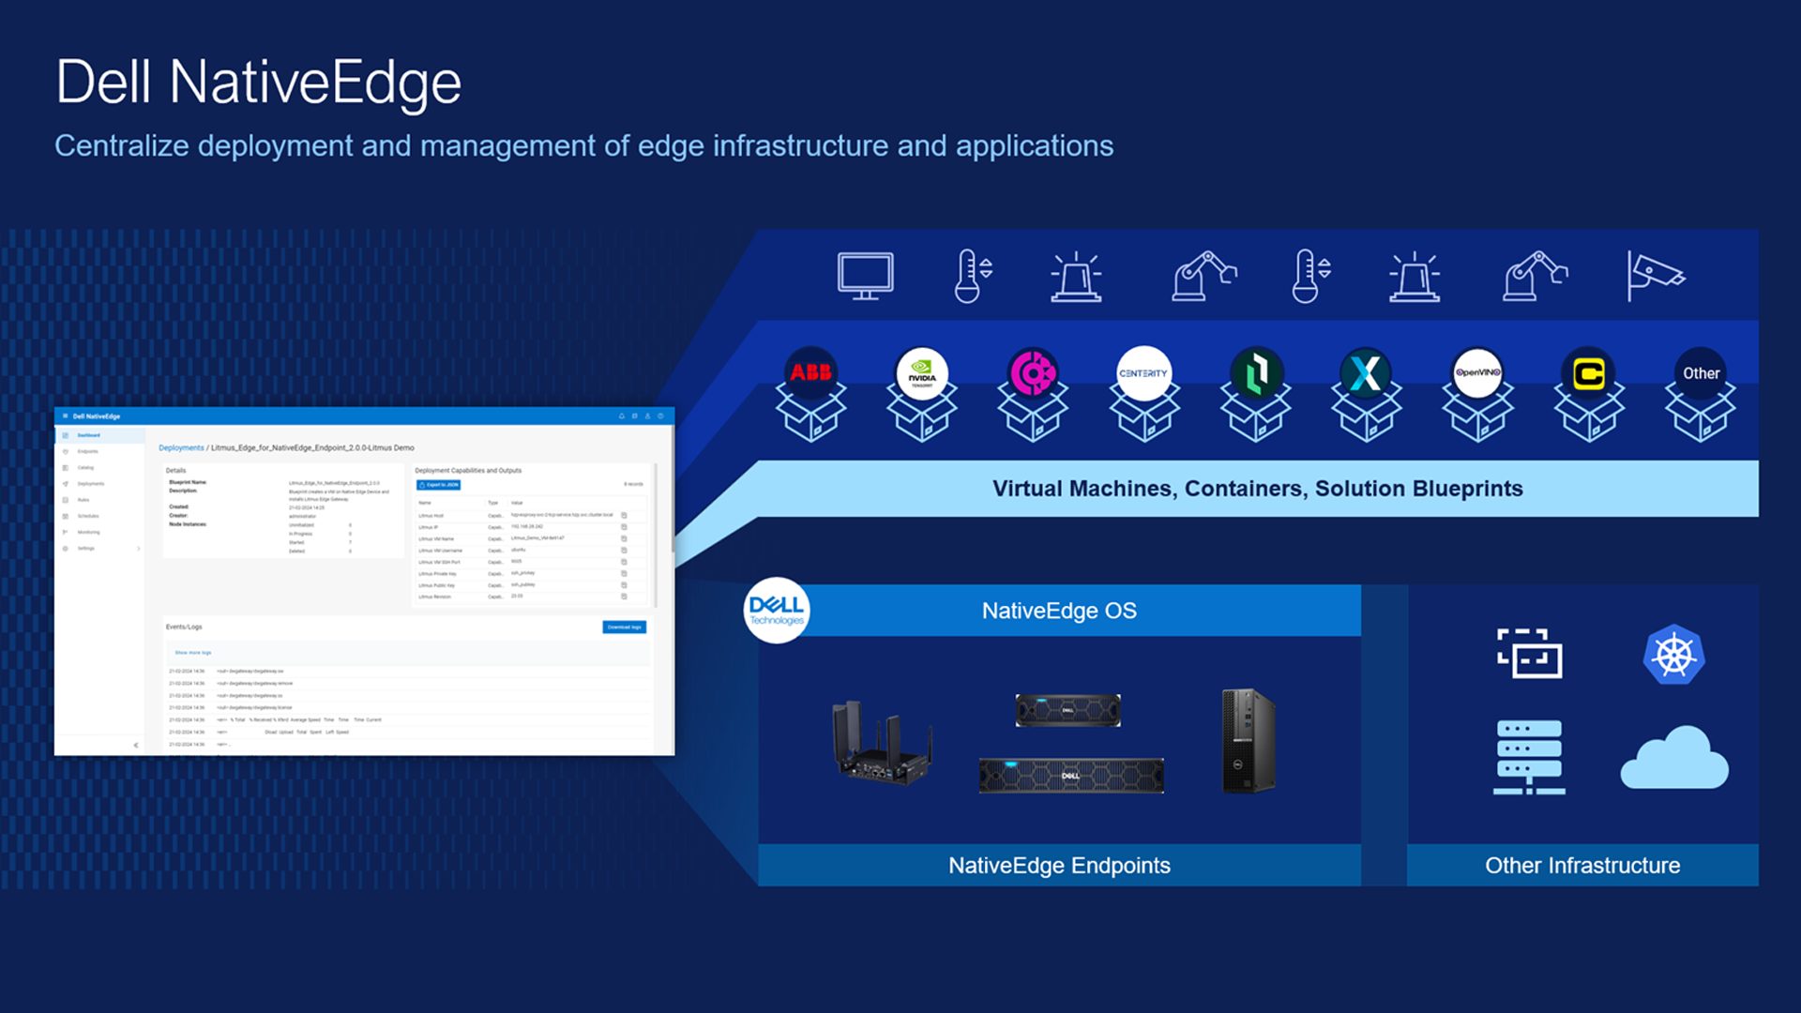Copy the Litmus IP value using its copy icon
This screenshot has height=1013, width=1801.
624,527
